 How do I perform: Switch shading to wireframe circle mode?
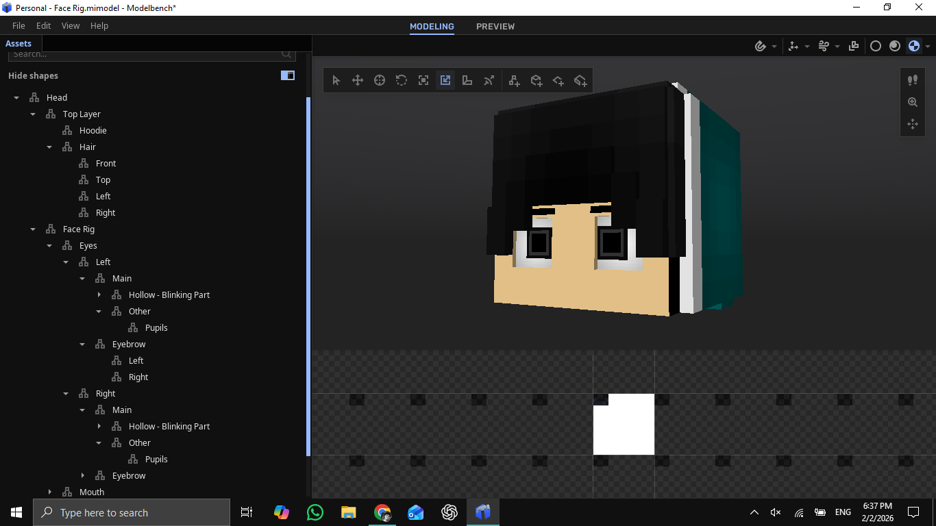click(876, 46)
